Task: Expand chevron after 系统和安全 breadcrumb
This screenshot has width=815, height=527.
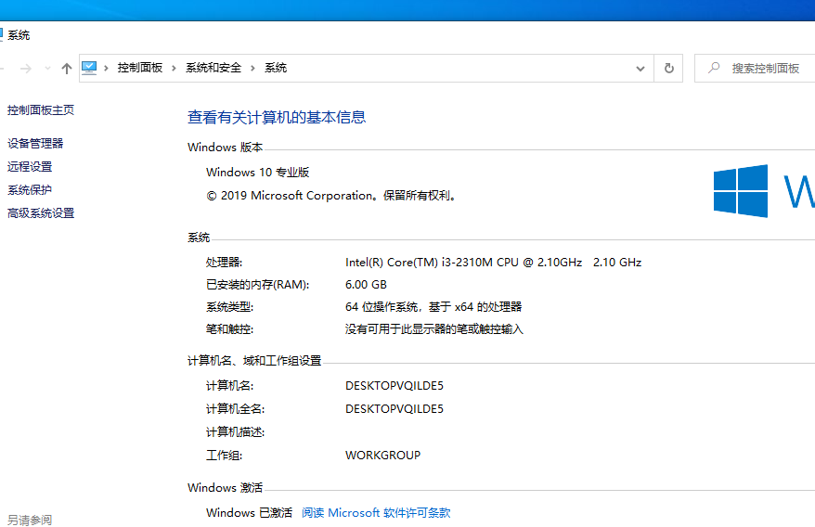Action: [252, 68]
